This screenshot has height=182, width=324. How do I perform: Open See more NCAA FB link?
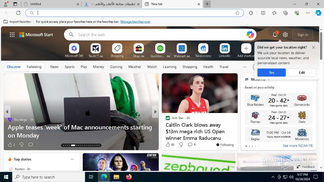tap(298, 146)
